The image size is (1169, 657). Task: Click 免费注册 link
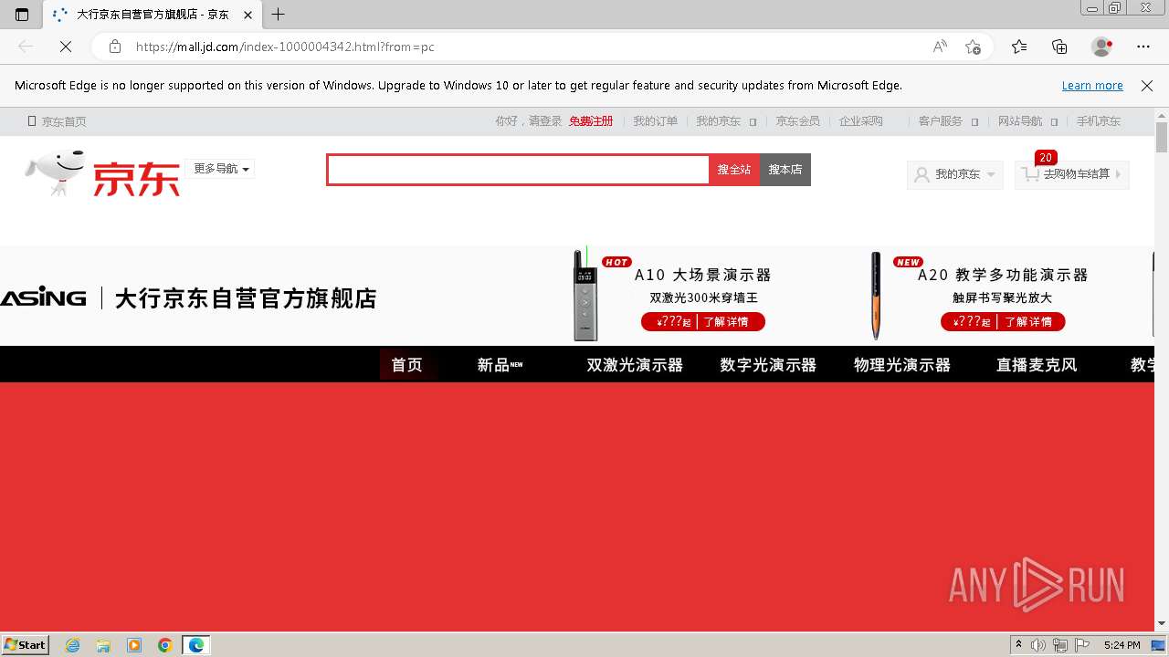point(591,121)
